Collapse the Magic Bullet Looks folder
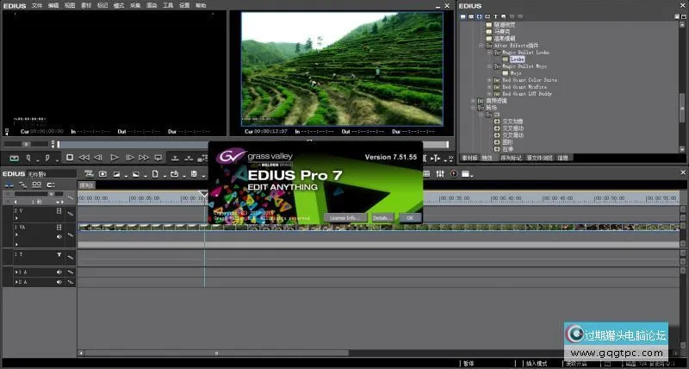Image resolution: width=689 pixels, height=369 pixels. click(x=488, y=53)
